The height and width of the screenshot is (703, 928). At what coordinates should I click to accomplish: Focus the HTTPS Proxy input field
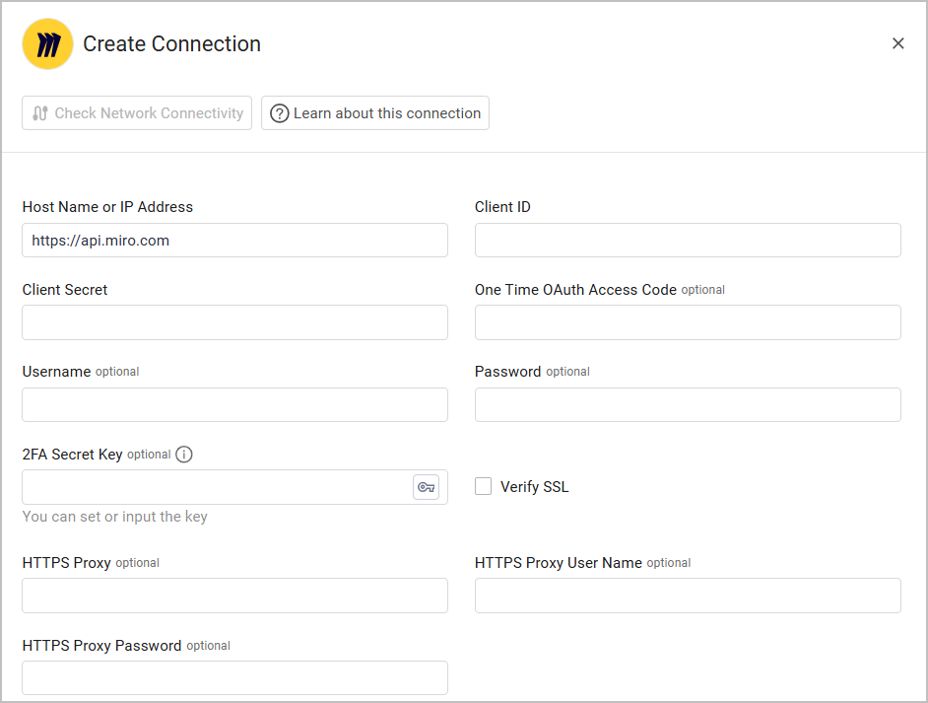pyautogui.click(x=234, y=596)
